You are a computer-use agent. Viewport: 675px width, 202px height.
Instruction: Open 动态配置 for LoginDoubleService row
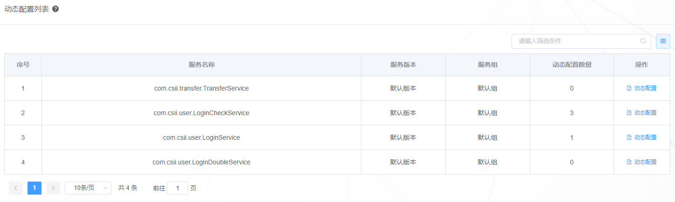coord(641,162)
